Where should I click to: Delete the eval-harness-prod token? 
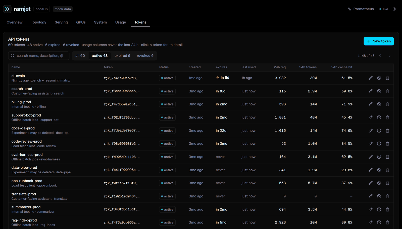[x=387, y=157]
